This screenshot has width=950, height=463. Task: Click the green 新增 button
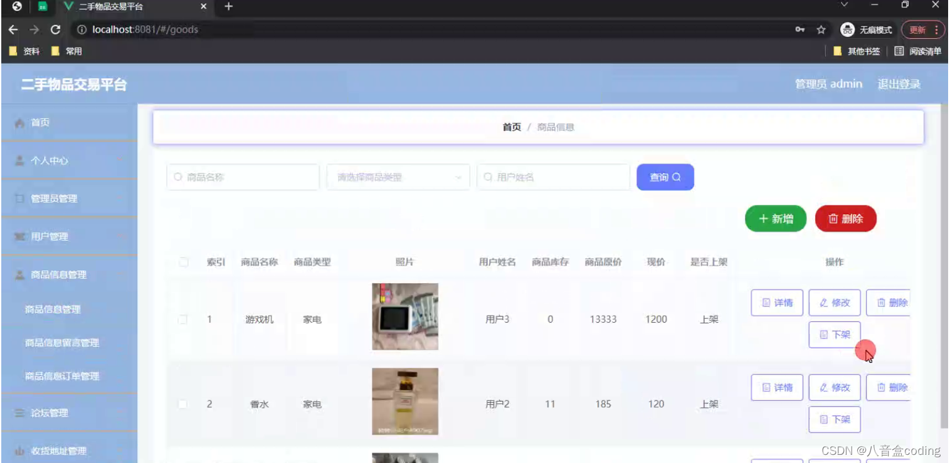pos(775,219)
